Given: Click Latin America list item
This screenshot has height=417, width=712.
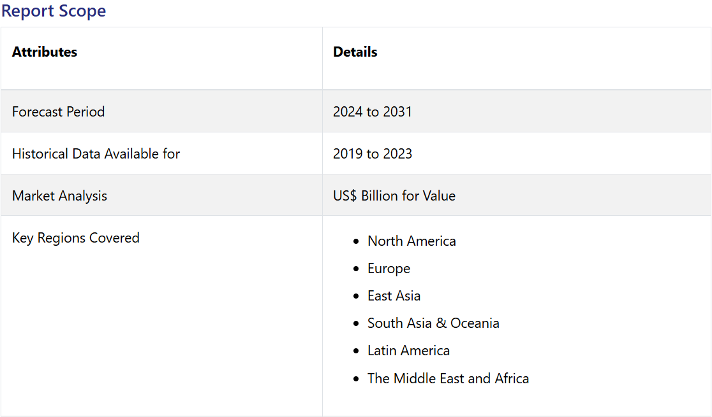Looking at the screenshot, I should (408, 351).
